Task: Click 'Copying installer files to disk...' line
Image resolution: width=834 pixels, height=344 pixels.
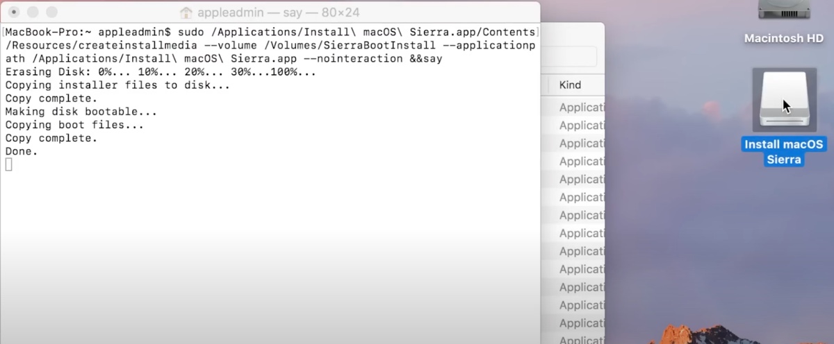Action: point(117,85)
